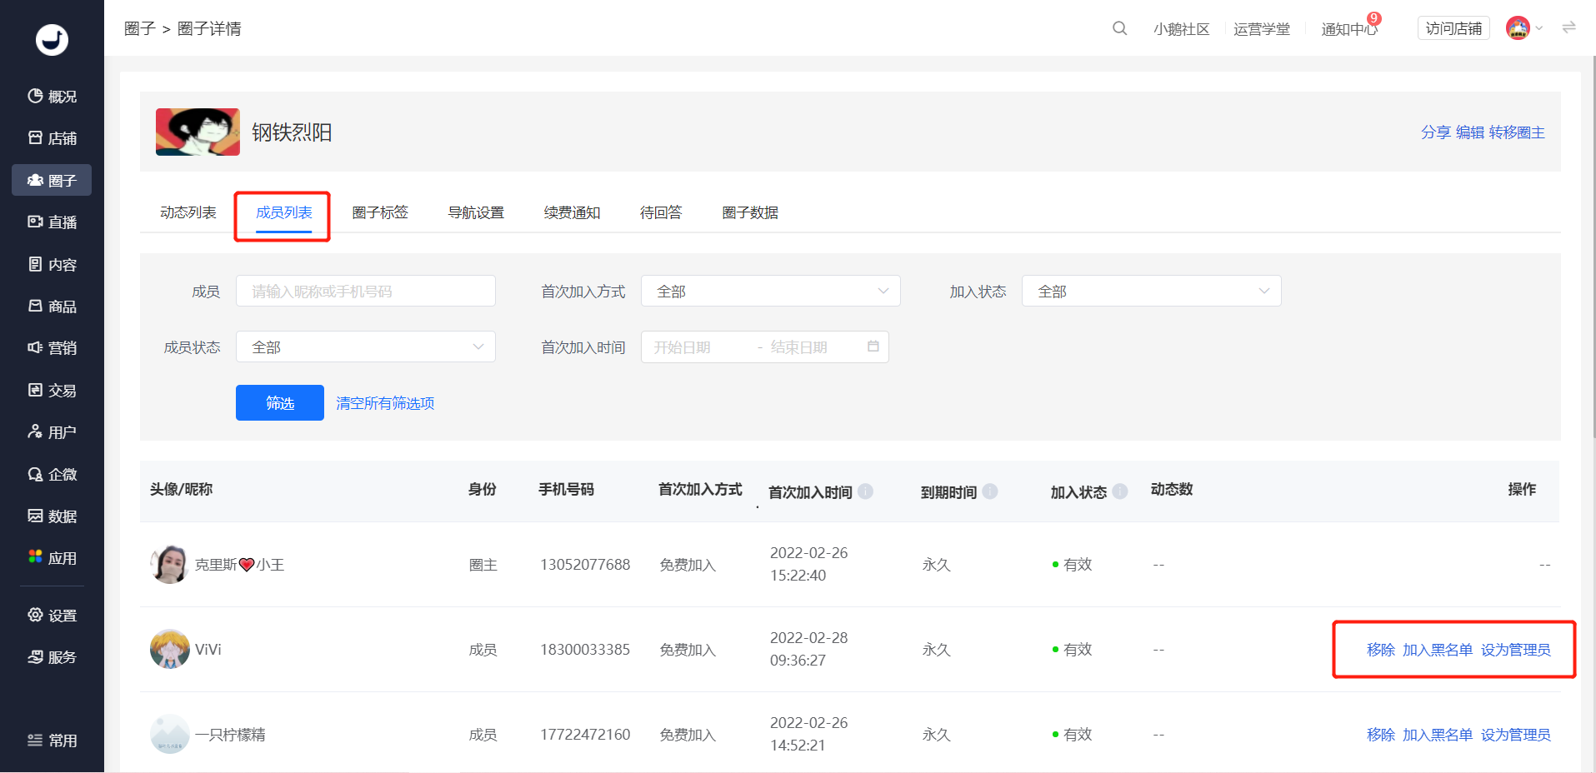Open 数据 data section
The image size is (1596, 773).
click(52, 516)
